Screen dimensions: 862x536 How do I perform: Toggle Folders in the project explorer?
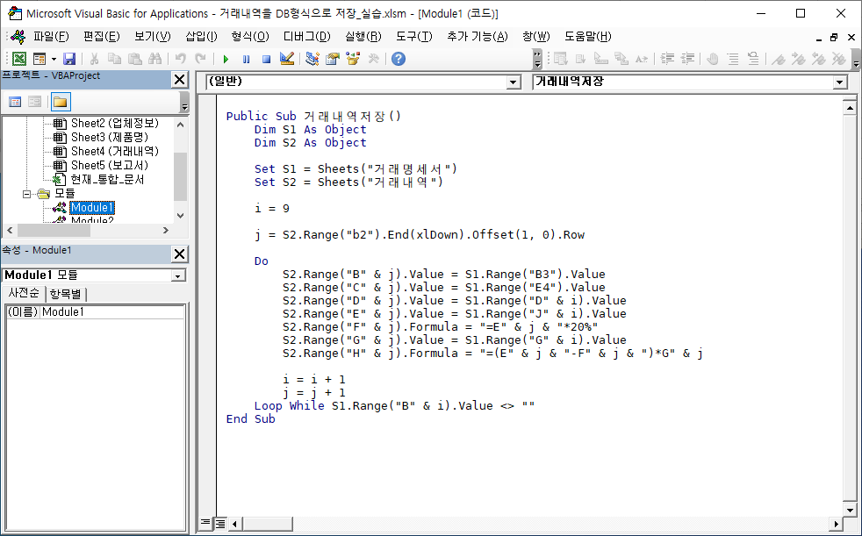pyautogui.click(x=60, y=102)
